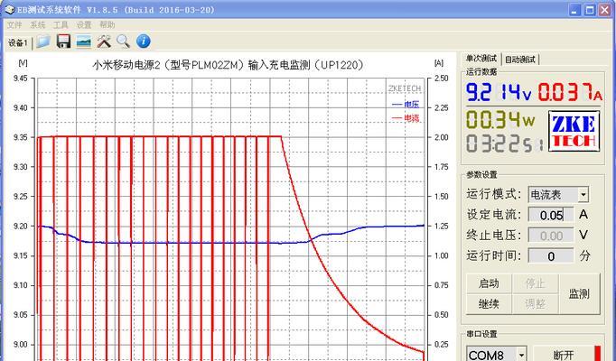Image resolution: width=616 pixels, height=361 pixels.
Task: Click the app icon in the title bar
Action: click(x=9, y=9)
